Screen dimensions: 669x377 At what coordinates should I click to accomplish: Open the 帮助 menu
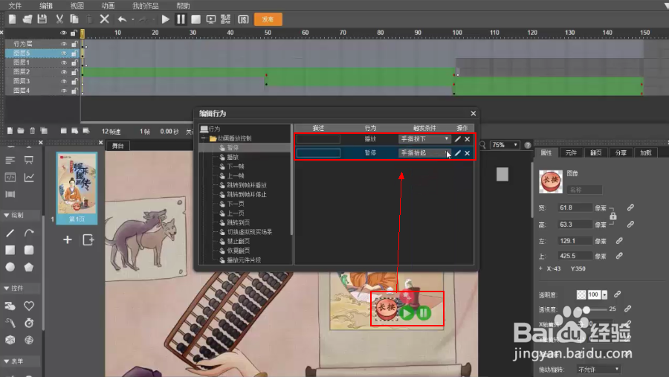coord(183,5)
